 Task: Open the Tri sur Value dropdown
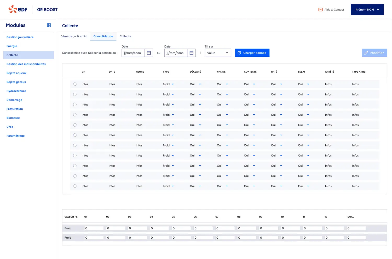[x=218, y=53]
